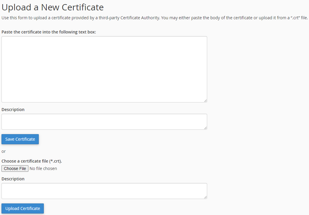Click the "No file chosen" text
Screen dimensions: 309x215
(43, 169)
